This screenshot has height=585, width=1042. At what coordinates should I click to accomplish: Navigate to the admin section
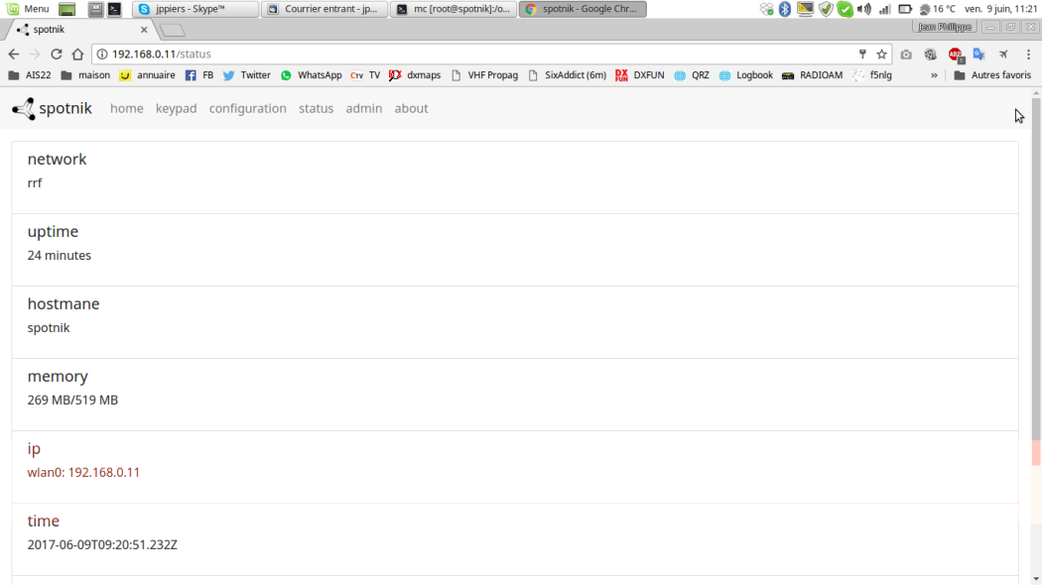coord(363,109)
